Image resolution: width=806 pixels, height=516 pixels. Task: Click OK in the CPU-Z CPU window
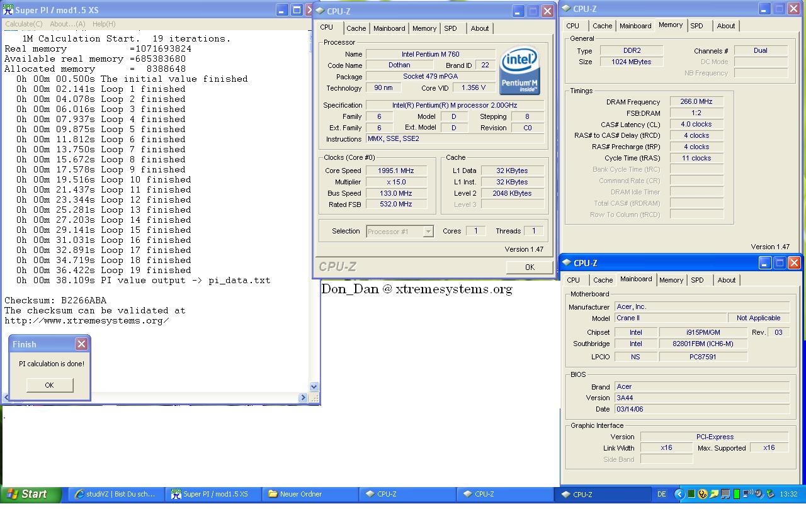click(x=530, y=267)
